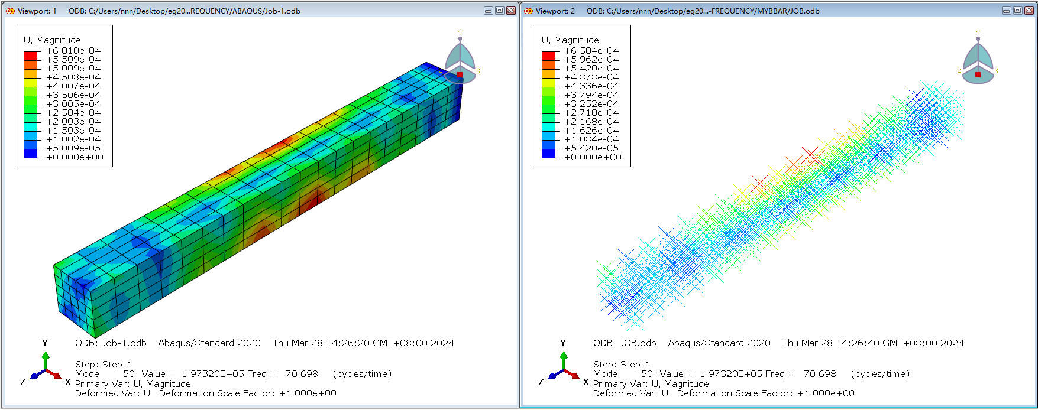Click Mode 50 frequency line in Viewport 2
Image resolution: width=1038 pixels, height=410 pixels.
coord(751,374)
